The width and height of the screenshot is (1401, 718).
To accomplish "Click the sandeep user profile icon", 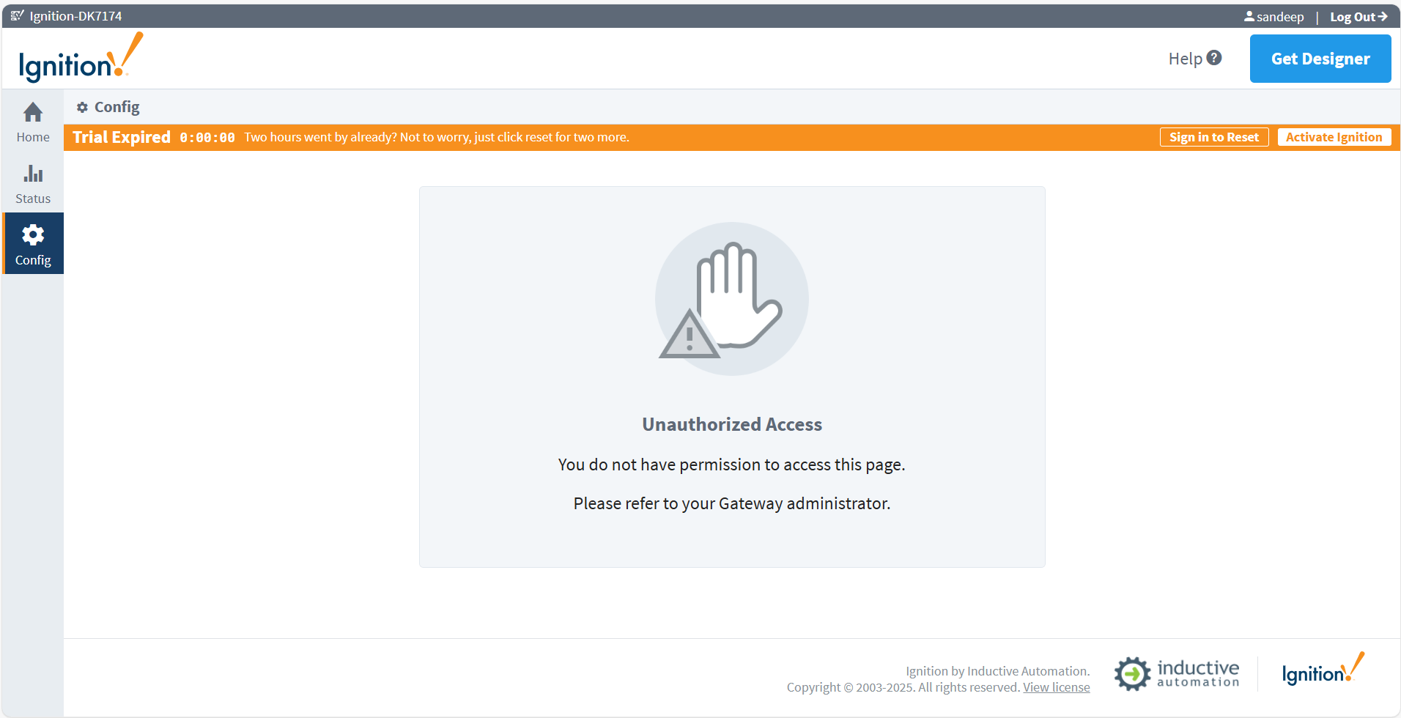I will pyautogui.click(x=1249, y=16).
